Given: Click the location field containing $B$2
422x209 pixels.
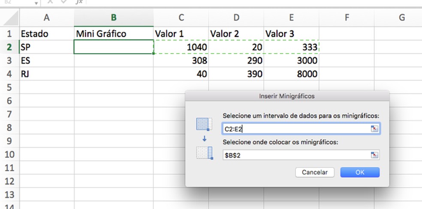Looking at the screenshot, I should (301, 155).
